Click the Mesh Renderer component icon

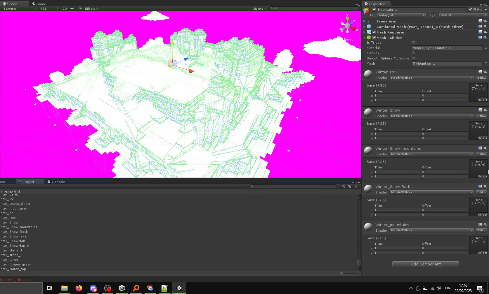click(x=369, y=32)
